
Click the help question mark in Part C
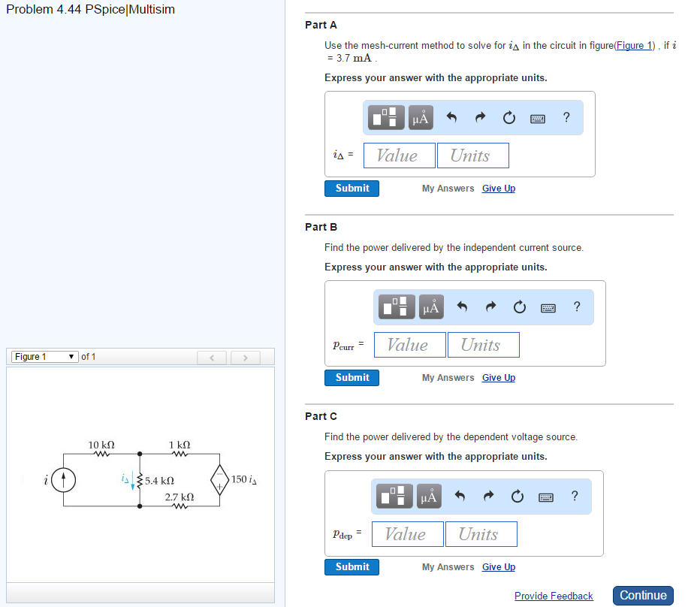[575, 496]
